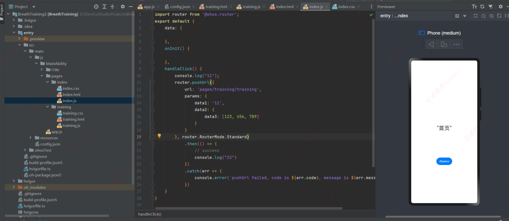This screenshot has width=509, height=221.
Task: Click the phone back triangle button
Action: [431, 44]
